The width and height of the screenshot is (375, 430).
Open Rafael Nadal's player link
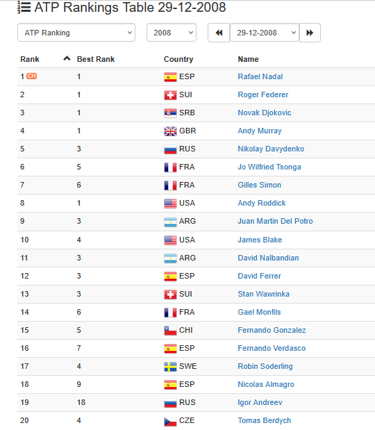[x=260, y=76]
